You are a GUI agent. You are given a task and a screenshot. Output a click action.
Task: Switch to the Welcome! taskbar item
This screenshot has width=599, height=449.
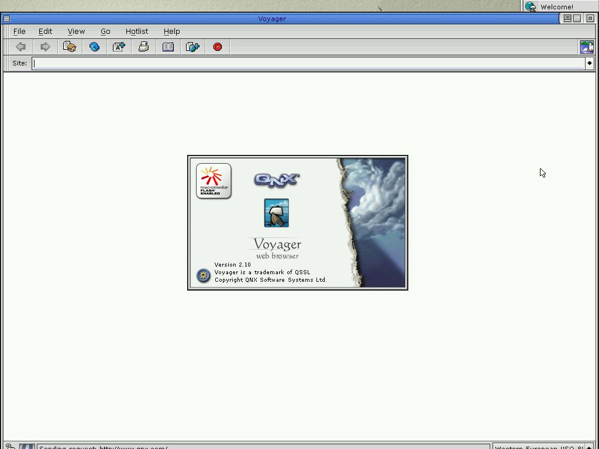pos(560,6)
